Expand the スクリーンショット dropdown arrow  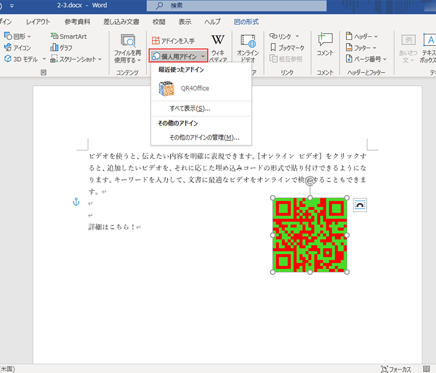[x=100, y=59]
